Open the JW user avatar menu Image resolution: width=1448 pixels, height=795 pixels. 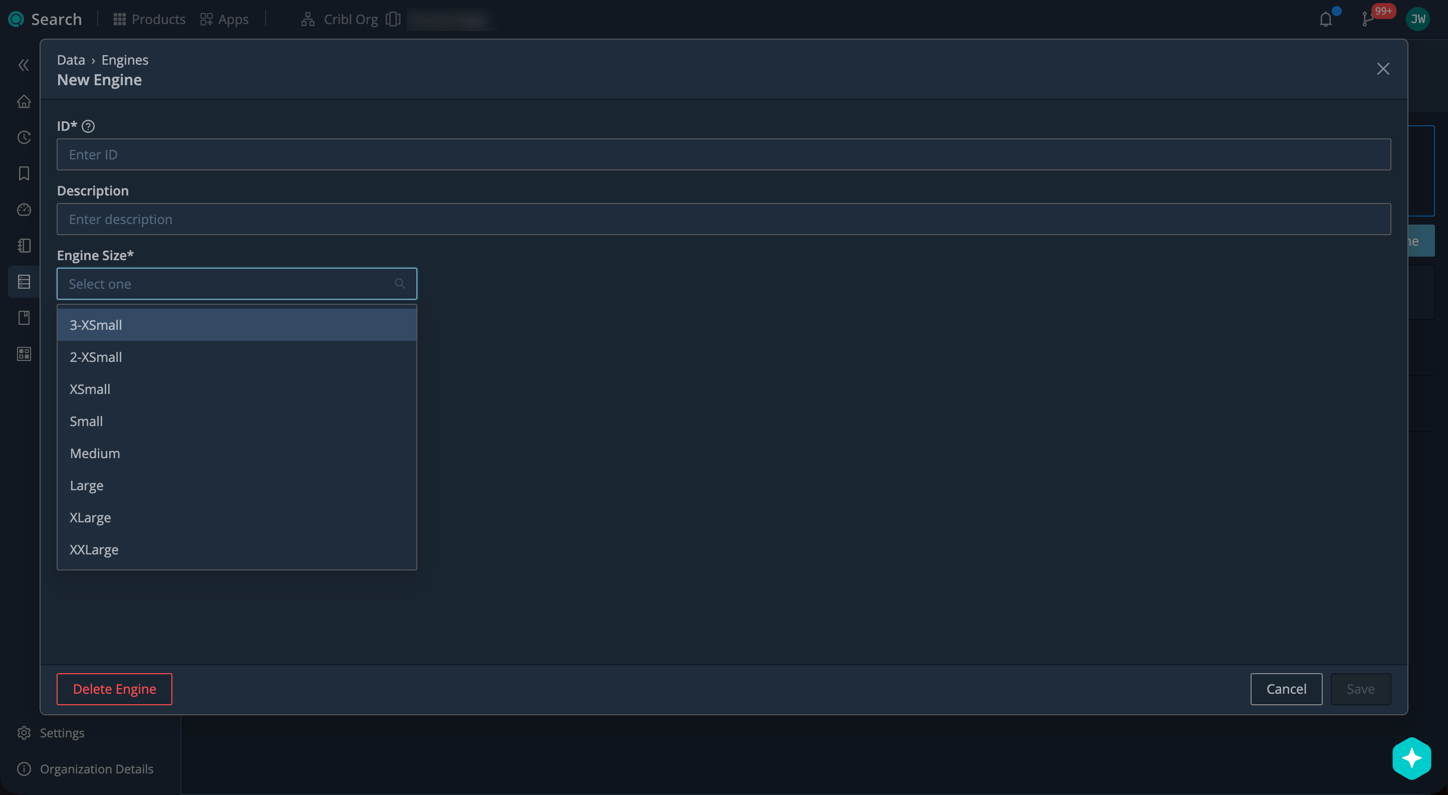pyautogui.click(x=1417, y=19)
